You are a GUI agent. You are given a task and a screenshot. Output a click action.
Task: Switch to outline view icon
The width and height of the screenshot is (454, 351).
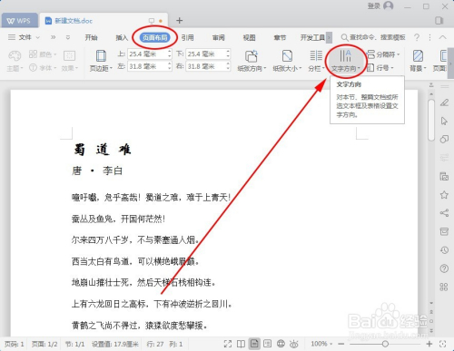[x=268, y=344]
